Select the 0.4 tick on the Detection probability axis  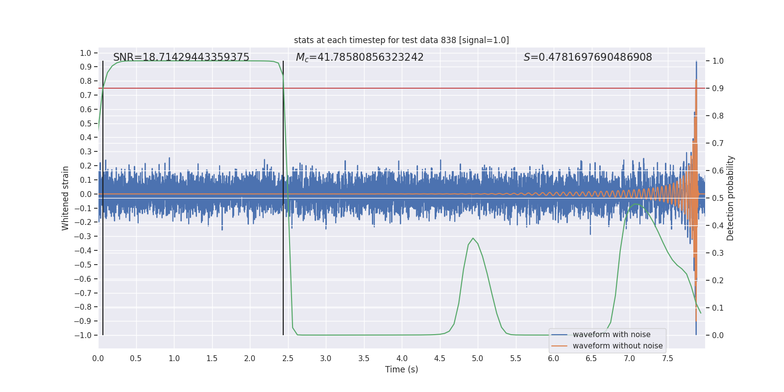[x=718, y=226]
